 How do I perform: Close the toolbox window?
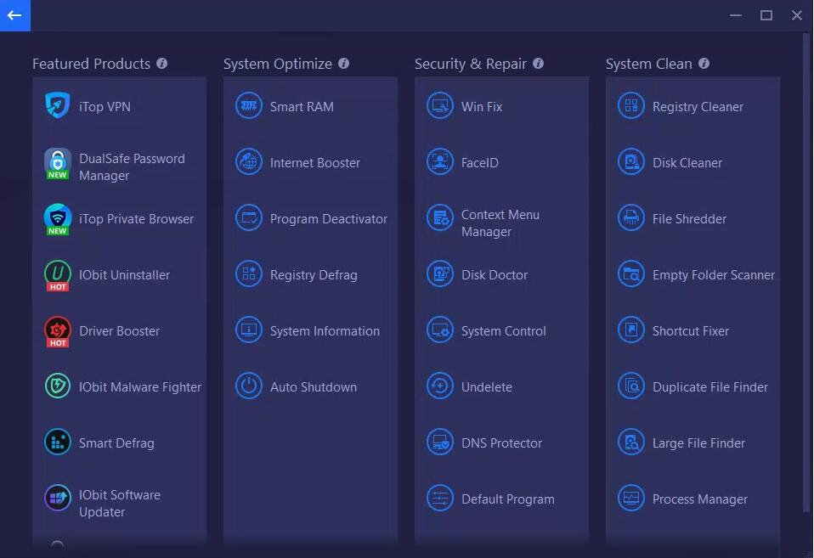click(797, 15)
